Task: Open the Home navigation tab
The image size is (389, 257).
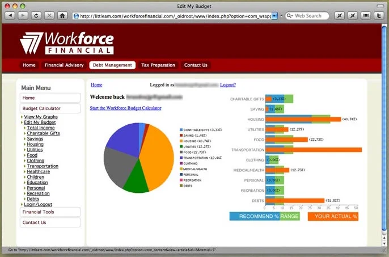Action: tap(29, 65)
